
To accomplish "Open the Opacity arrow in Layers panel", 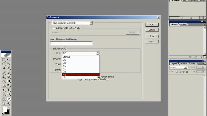I will click(204, 67).
